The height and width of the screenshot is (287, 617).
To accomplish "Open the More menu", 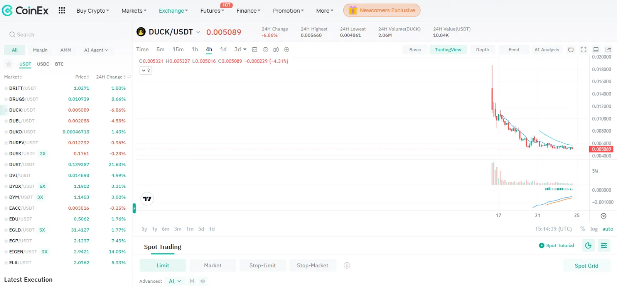I will tap(325, 11).
